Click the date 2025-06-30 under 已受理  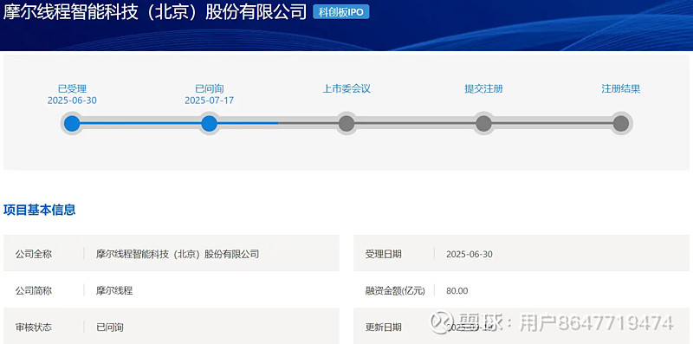[x=72, y=101]
